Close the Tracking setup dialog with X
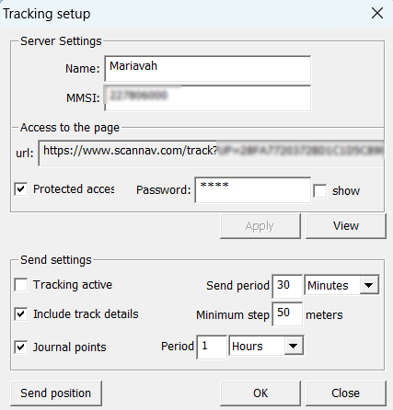This screenshot has width=393, height=410. tap(377, 14)
